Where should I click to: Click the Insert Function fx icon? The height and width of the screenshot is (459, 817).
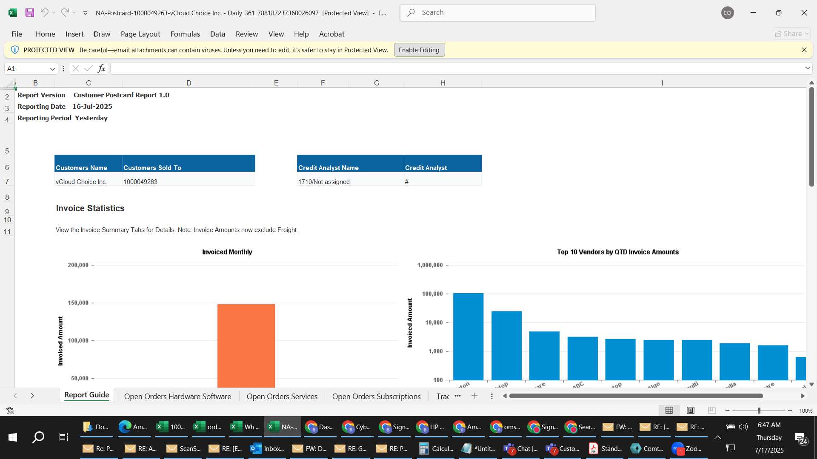click(101, 68)
